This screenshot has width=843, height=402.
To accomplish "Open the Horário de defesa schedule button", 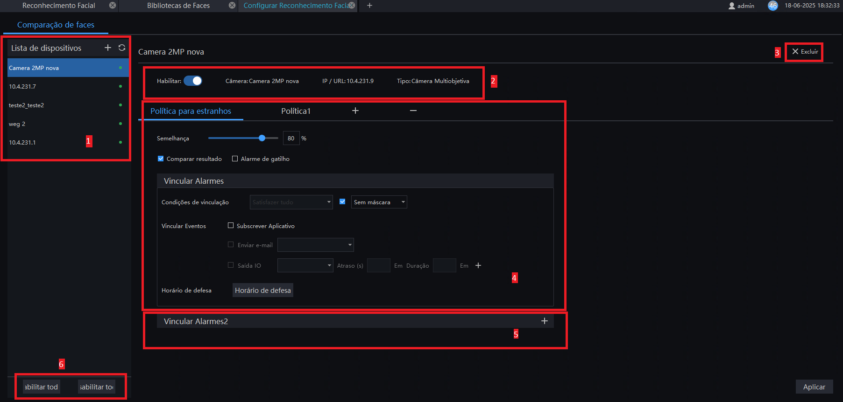I will 263,290.
